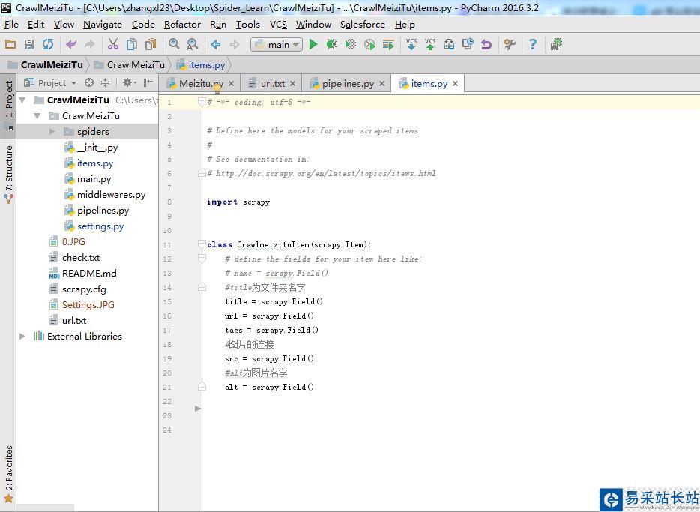Click the Cut scissors icon
This screenshot has height=512, width=700.
click(113, 44)
